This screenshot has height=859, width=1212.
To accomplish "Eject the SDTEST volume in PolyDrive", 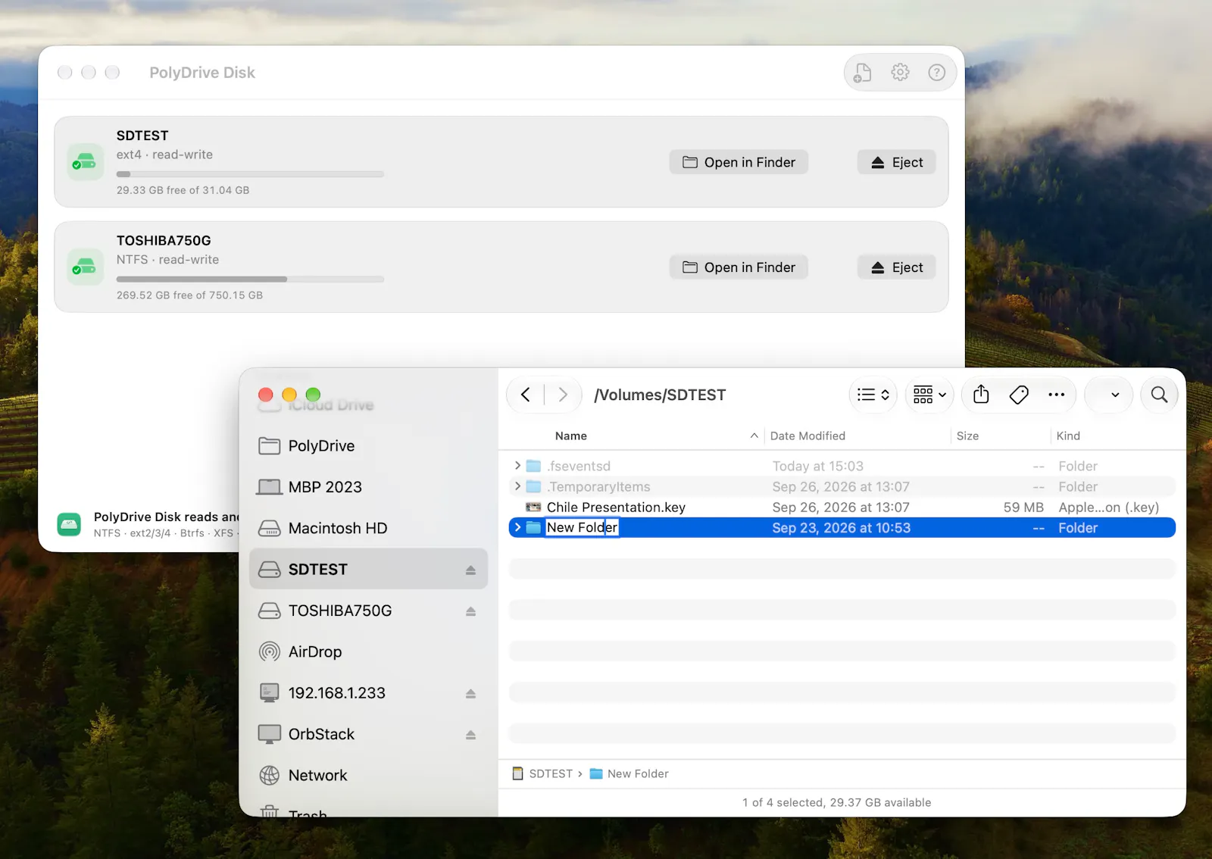I will (x=897, y=162).
